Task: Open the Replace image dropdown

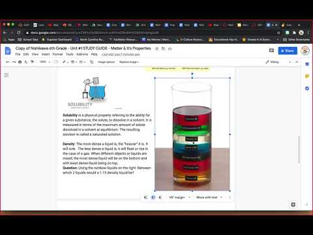Action: (x=129, y=62)
